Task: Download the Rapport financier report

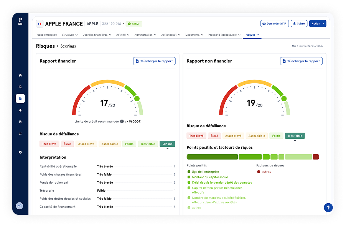Action: click(x=154, y=61)
